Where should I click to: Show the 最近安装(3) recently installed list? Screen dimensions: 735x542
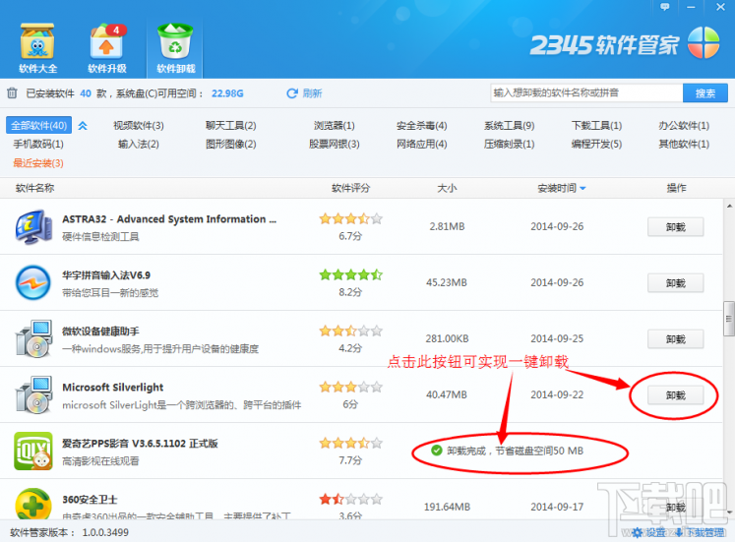pyautogui.click(x=38, y=163)
